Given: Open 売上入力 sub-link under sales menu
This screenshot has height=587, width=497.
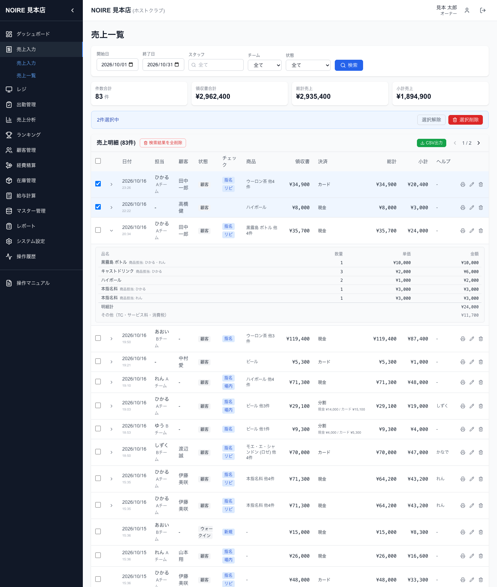Looking at the screenshot, I should (26, 63).
